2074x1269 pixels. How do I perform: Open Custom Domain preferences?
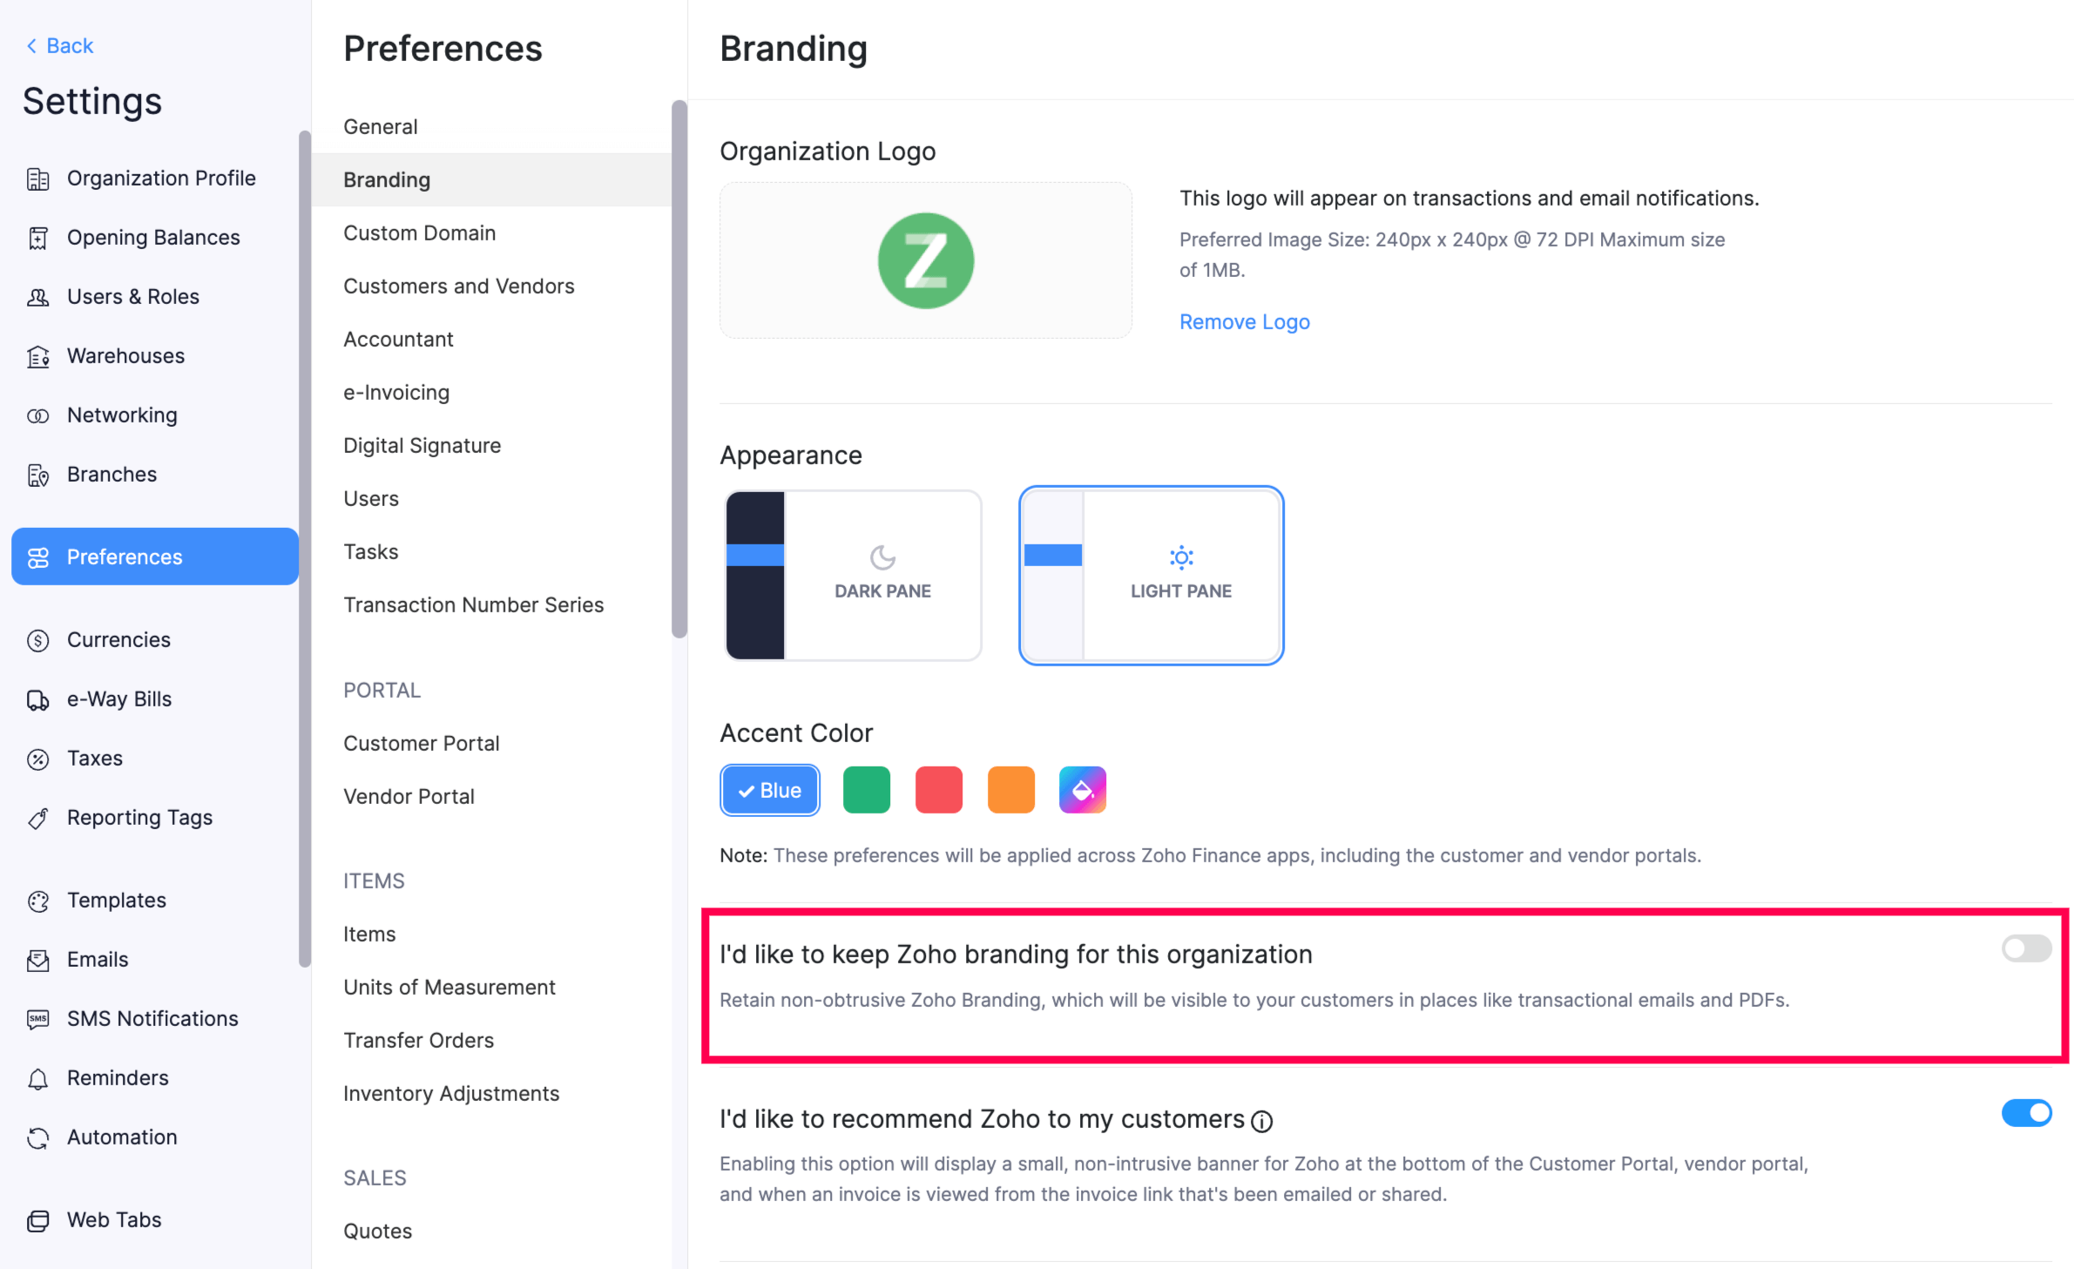(420, 233)
